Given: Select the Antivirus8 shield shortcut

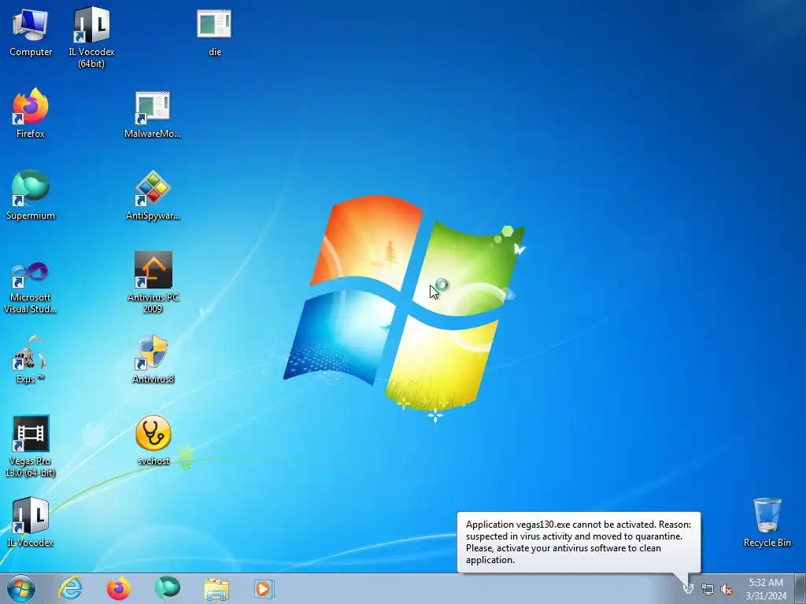Looking at the screenshot, I should point(153,359).
